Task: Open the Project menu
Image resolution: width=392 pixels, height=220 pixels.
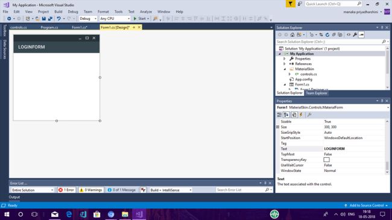Action: coord(43,11)
